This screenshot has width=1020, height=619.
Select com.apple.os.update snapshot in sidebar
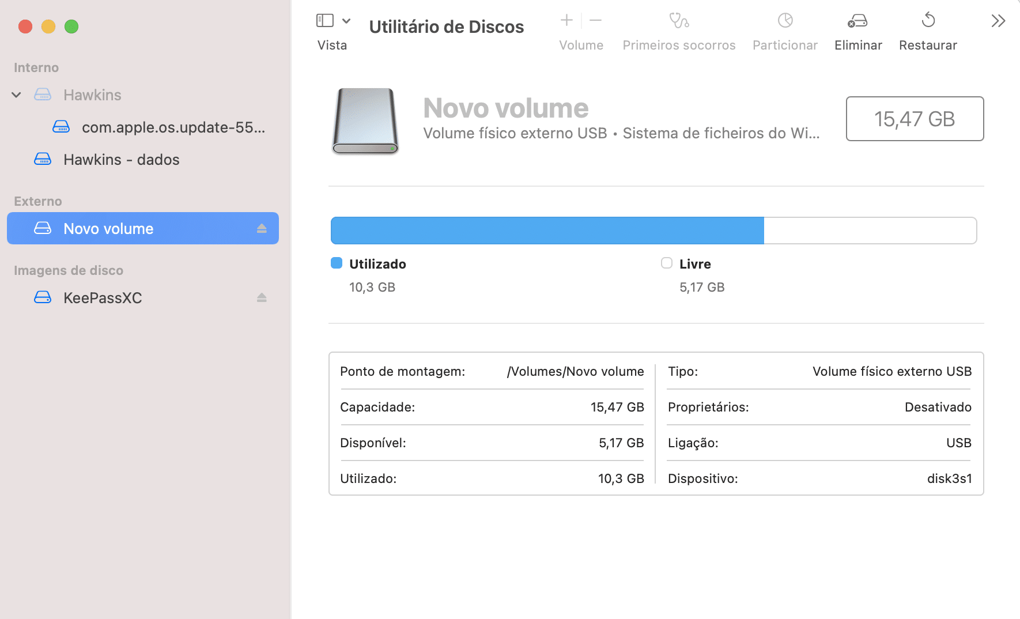[x=173, y=127]
